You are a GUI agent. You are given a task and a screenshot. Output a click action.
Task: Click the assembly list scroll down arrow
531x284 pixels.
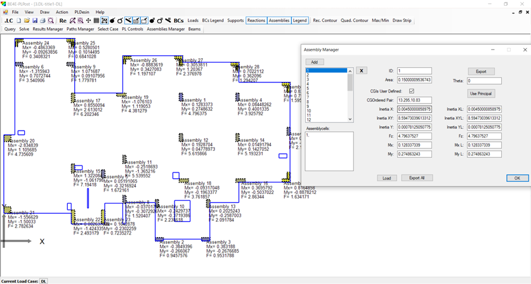tap(350, 119)
